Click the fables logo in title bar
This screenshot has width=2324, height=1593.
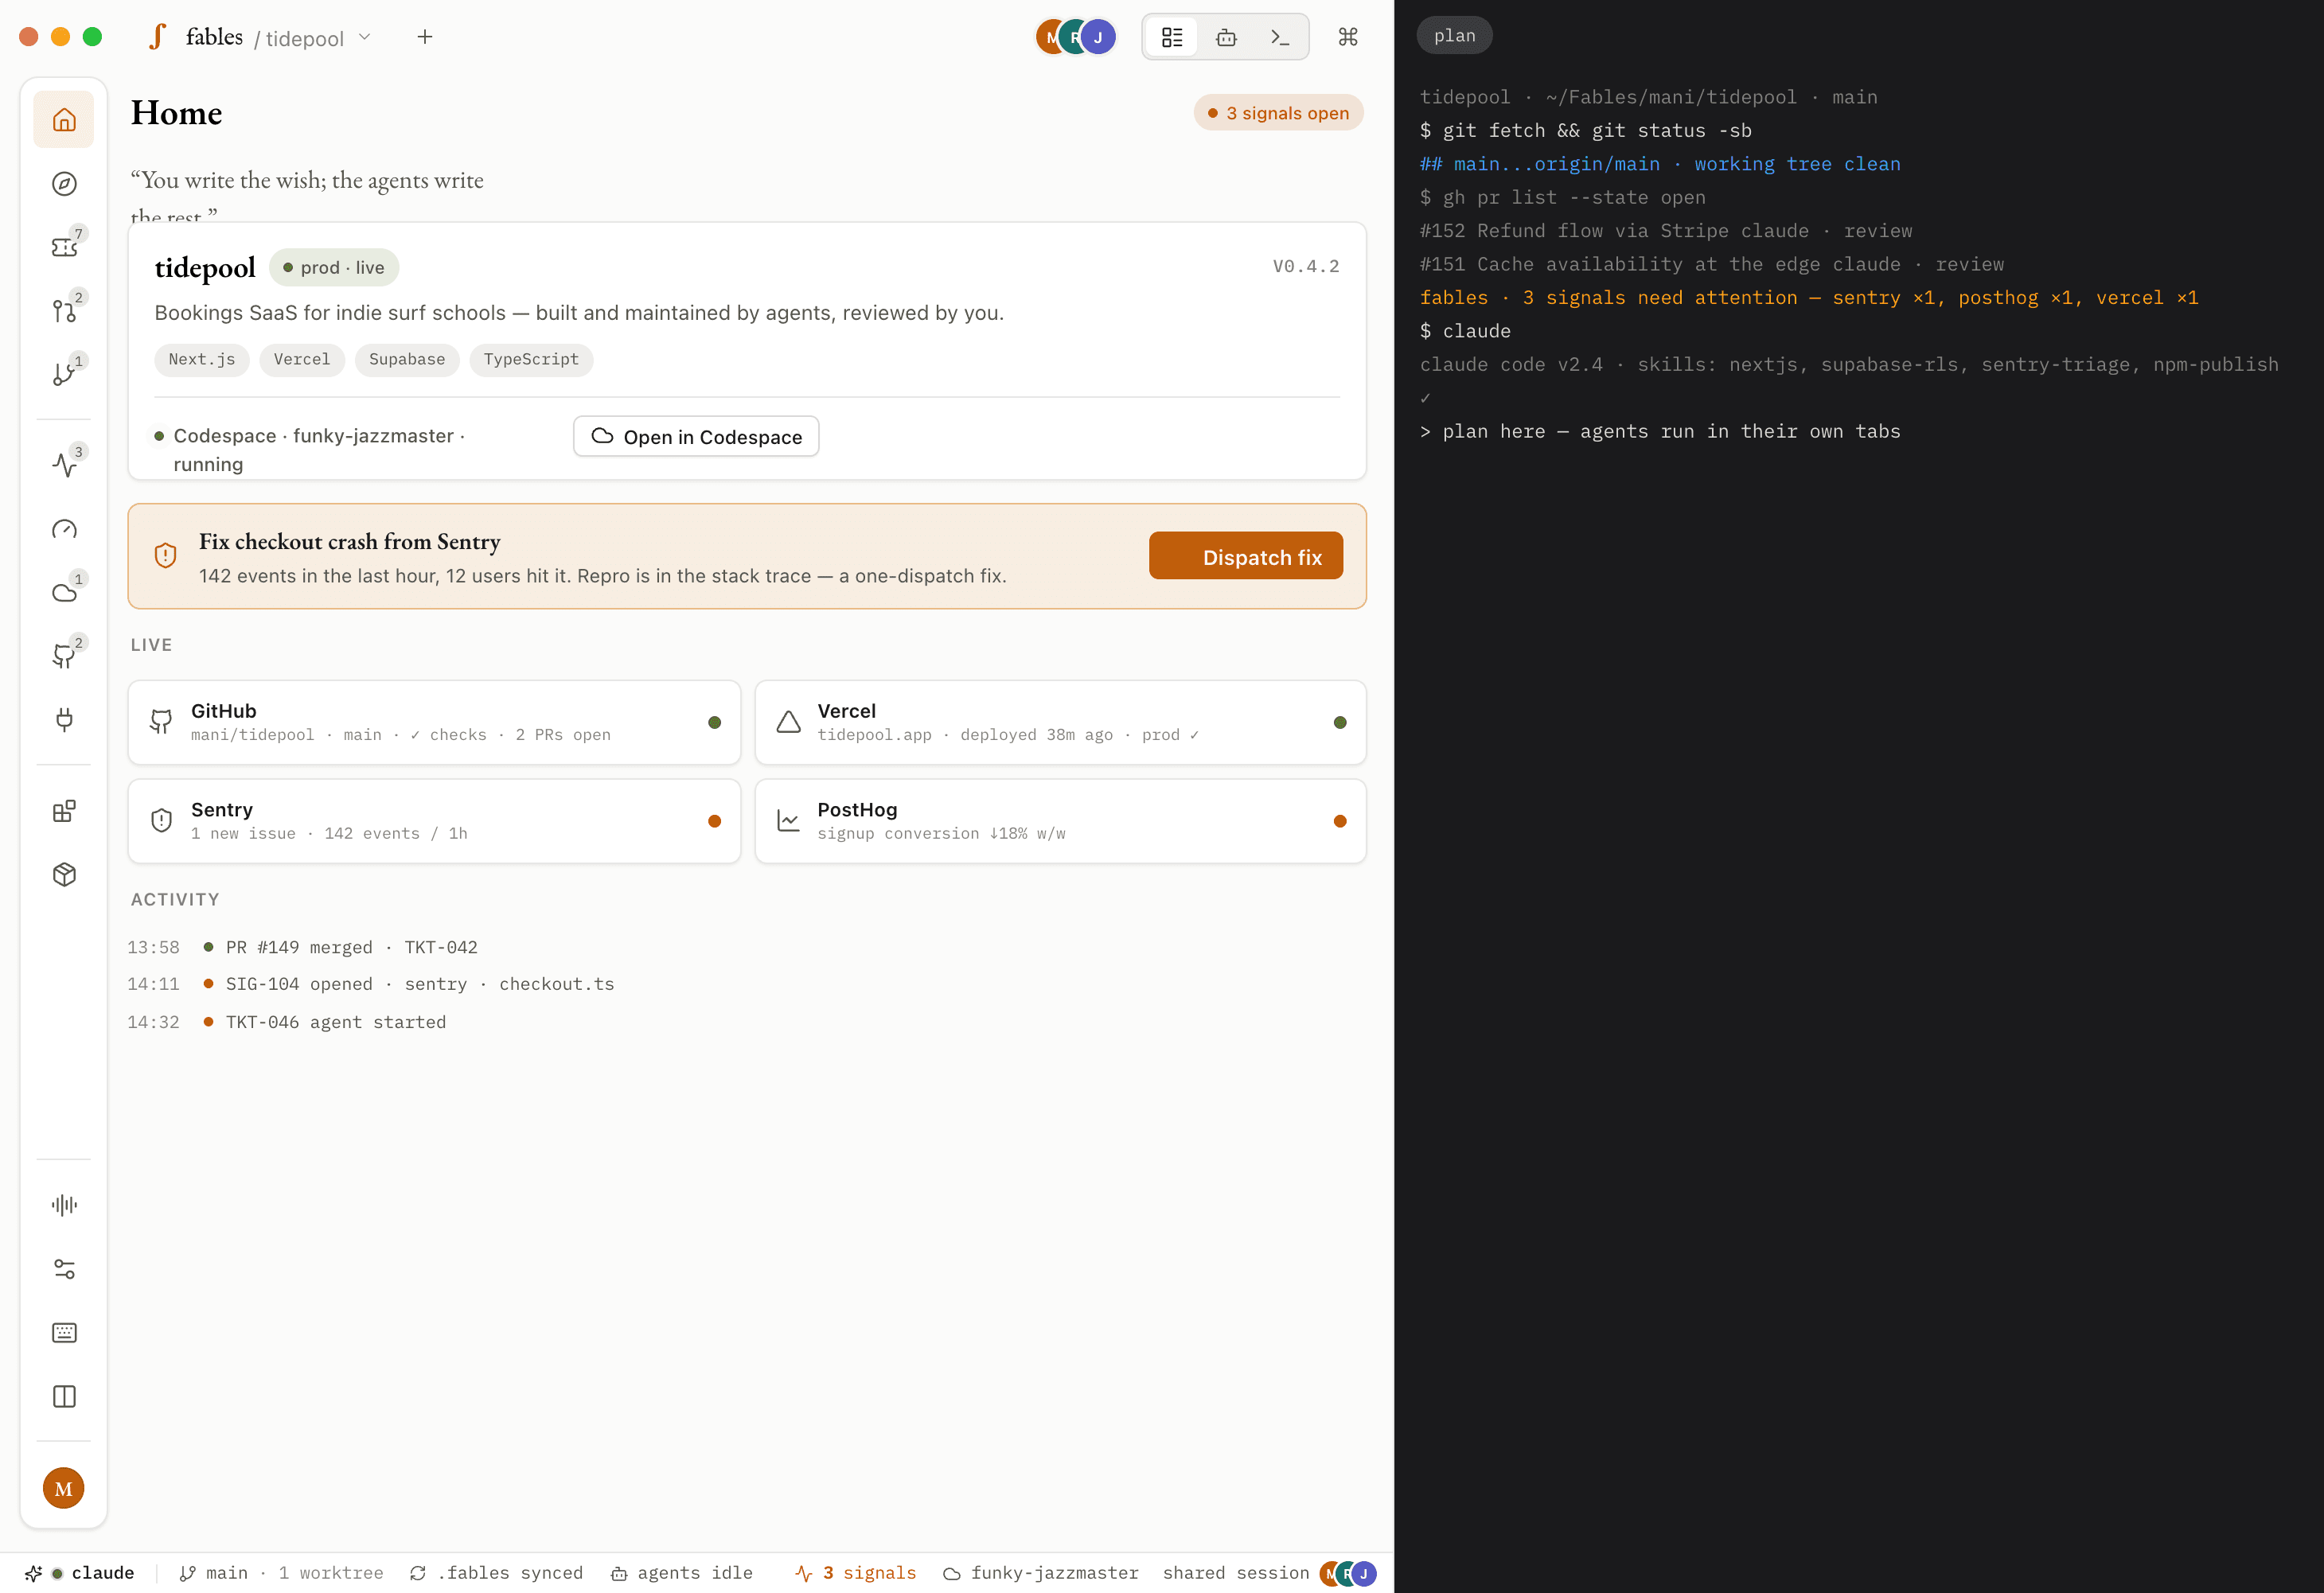(x=158, y=37)
